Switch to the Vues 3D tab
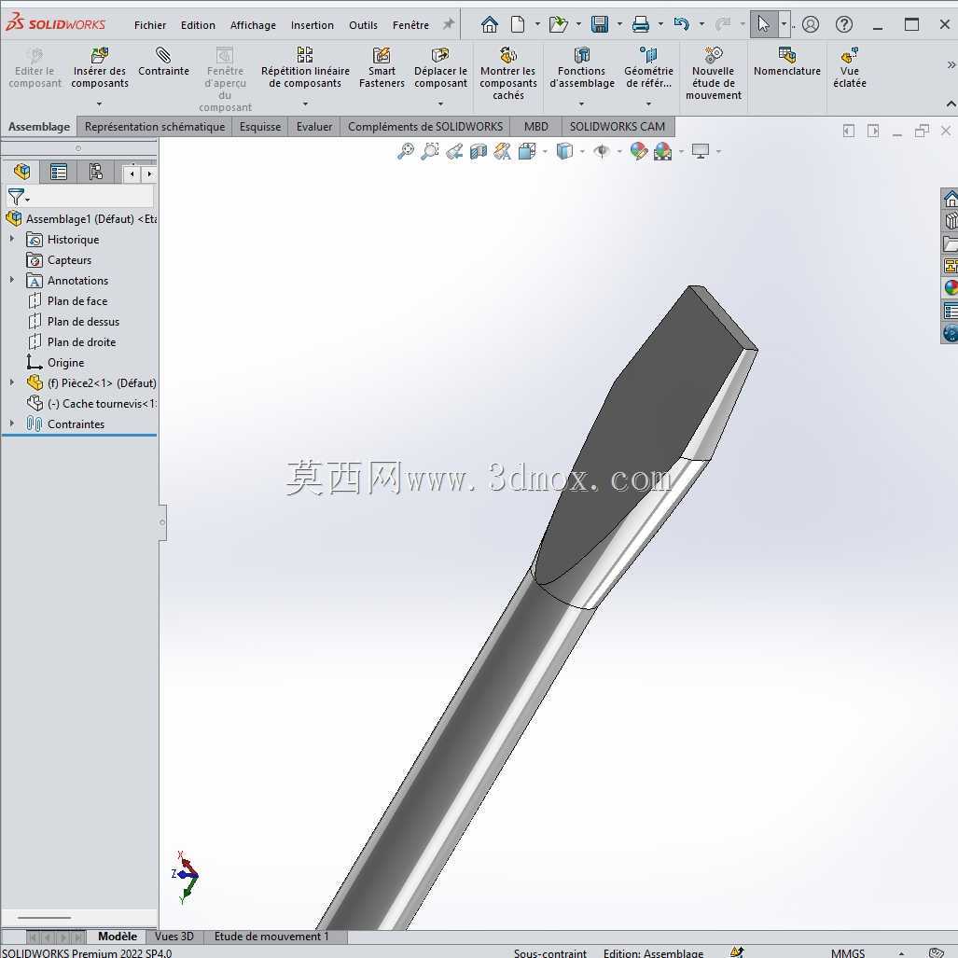 pos(174,936)
